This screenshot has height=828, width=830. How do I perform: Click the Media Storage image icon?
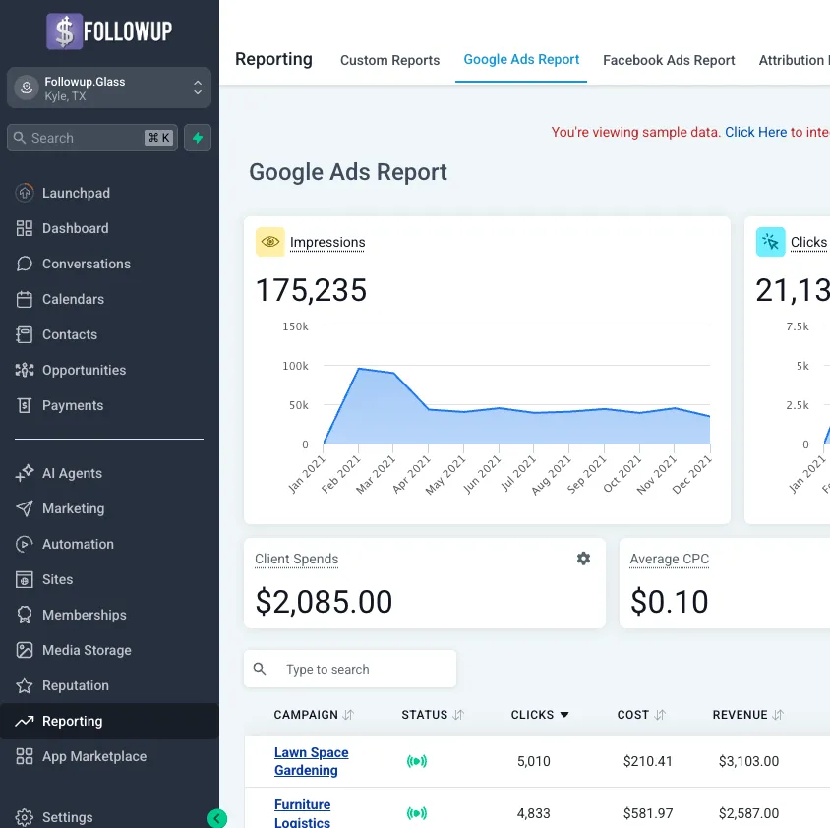click(25, 650)
